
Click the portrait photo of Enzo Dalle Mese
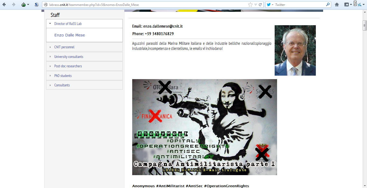pos(295,50)
